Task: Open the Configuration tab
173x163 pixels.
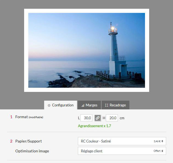Action: point(60,105)
